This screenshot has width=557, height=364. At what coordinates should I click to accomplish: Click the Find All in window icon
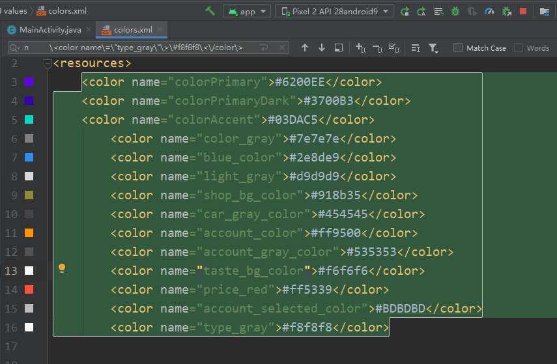pyautogui.click(x=339, y=48)
